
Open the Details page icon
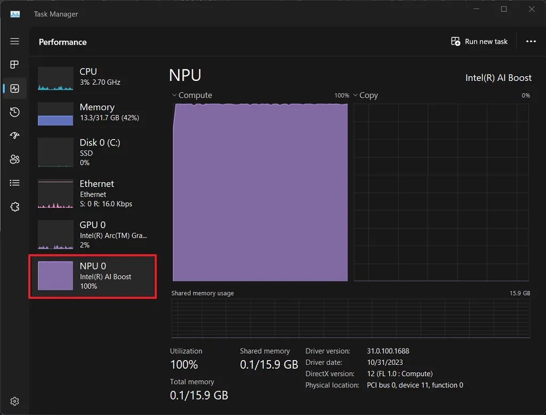[x=14, y=183]
